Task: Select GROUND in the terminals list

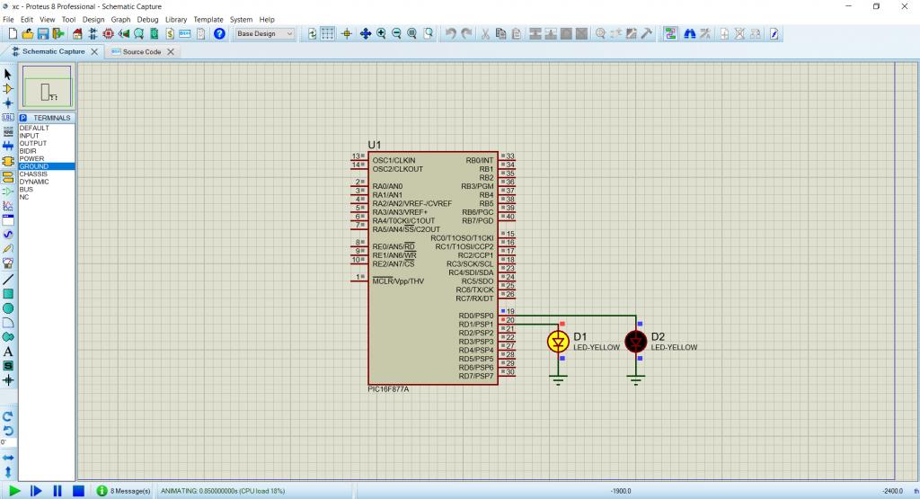Action: 47,166
